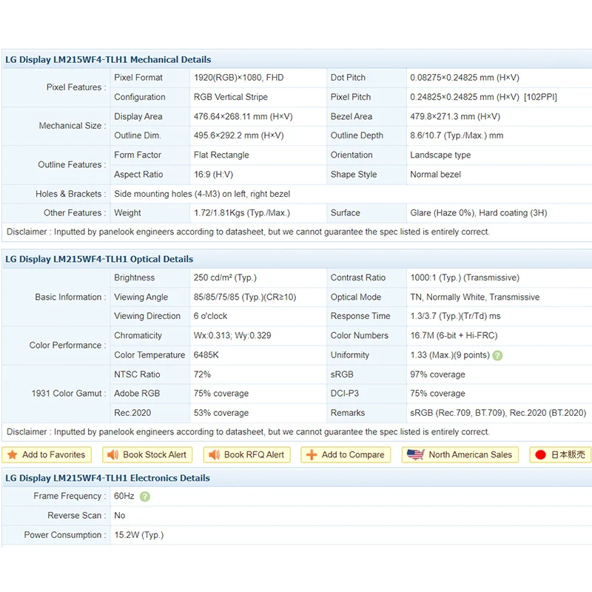Click the plus icon on Add to Compare
The height and width of the screenshot is (592, 592).
pyautogui.click(x=312, y=454)
